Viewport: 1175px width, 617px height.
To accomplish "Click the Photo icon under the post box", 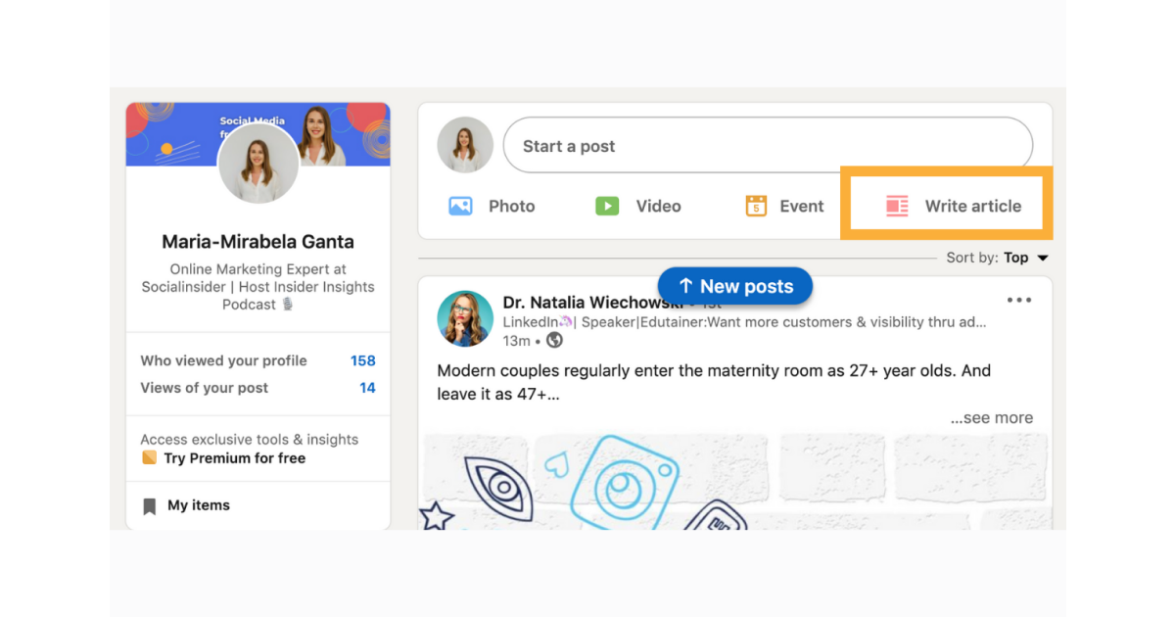I will 460,206.
